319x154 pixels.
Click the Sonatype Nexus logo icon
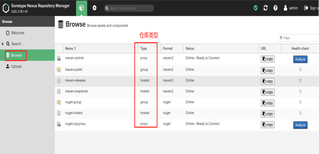click(x=6, y=8)
